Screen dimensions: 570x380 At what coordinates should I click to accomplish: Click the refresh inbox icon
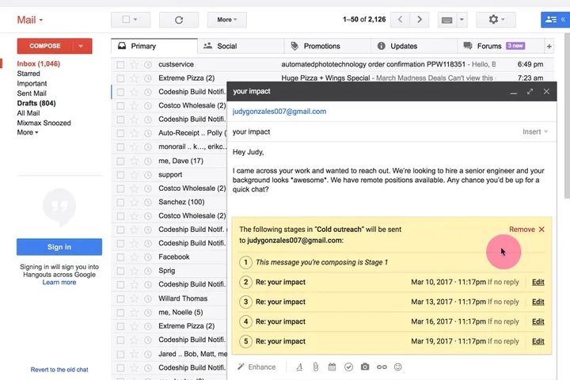coord(179,20)
